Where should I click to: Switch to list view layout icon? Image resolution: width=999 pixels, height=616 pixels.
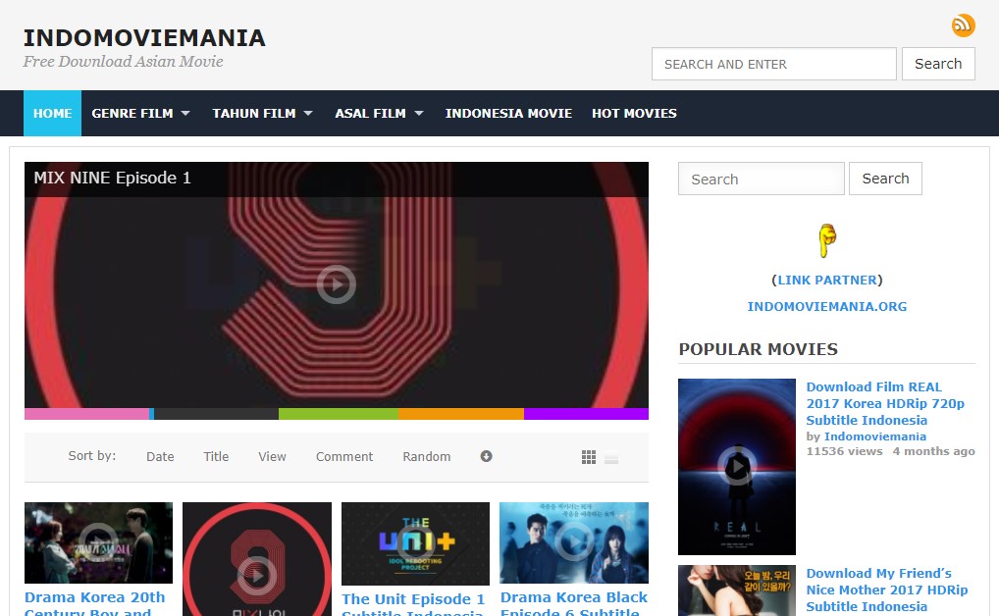coord(611,457)
